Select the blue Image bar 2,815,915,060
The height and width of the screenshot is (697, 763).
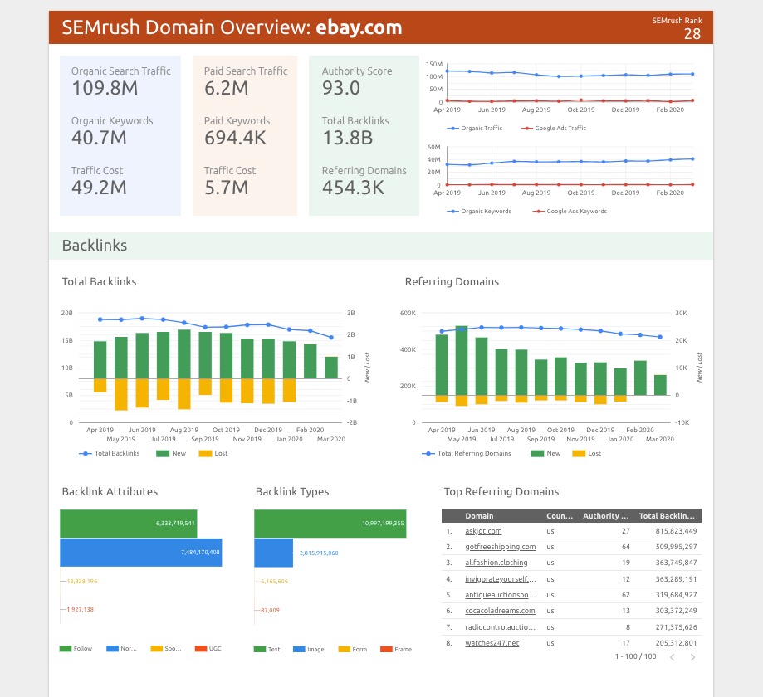point(273,553)
